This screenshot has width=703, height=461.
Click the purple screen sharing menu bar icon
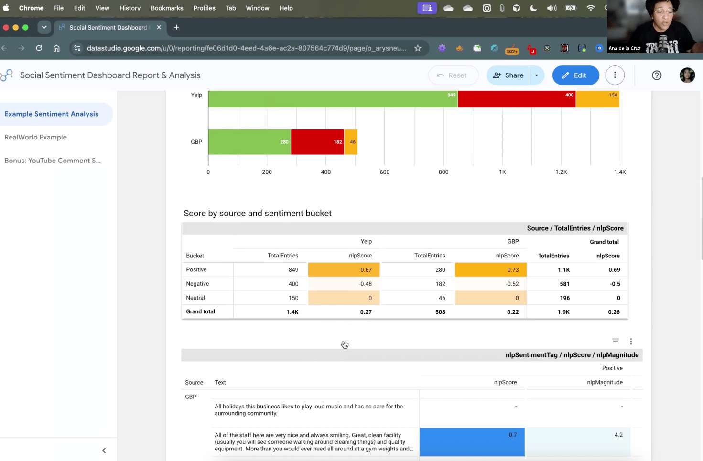point(427,8)
